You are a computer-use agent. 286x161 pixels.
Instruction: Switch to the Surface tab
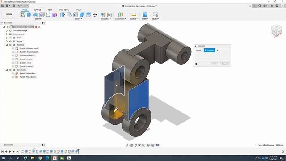[38, 10]
